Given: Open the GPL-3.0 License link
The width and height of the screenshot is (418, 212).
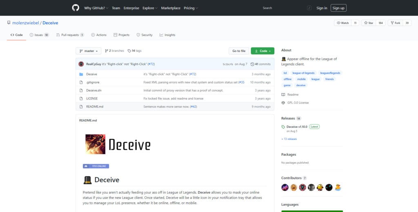Looking at the screenshot, I should [295, 103].
